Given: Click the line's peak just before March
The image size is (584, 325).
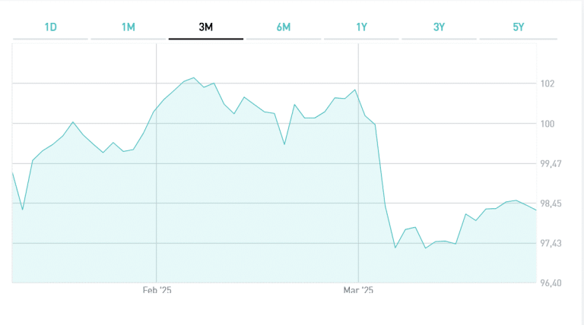Looking at the screenshot, I should click(355, 90).
